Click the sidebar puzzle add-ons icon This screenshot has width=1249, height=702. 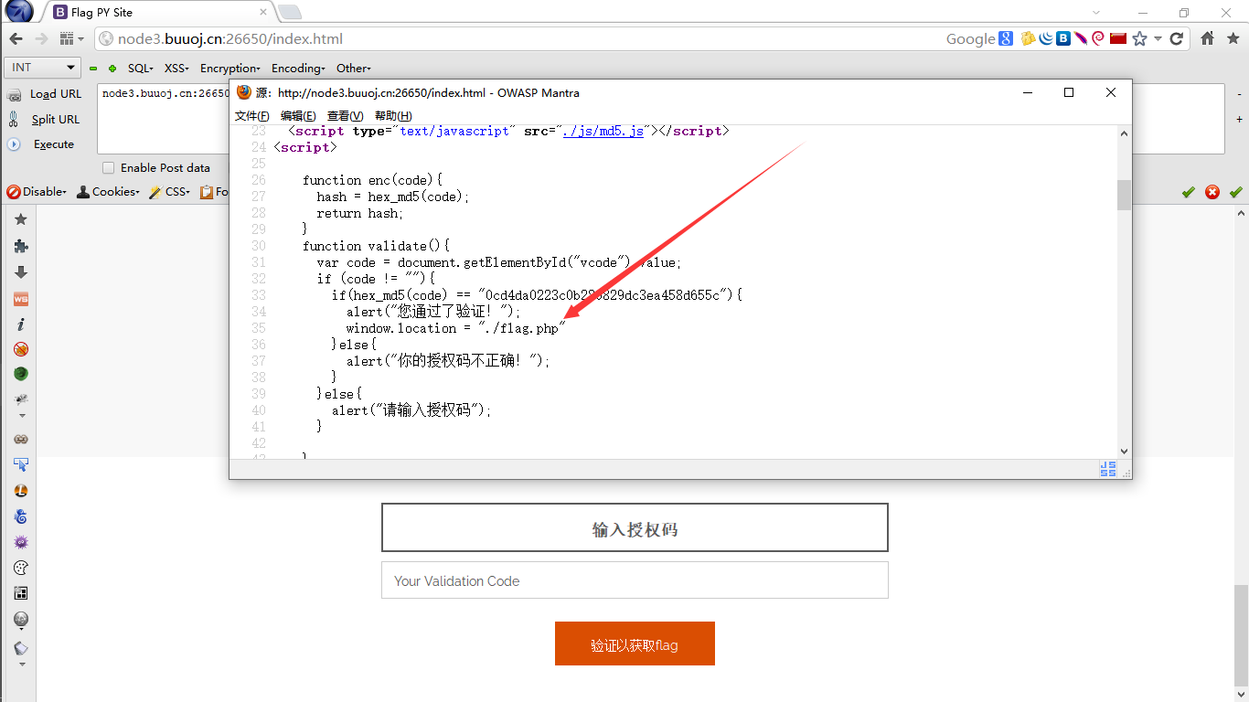21,246
